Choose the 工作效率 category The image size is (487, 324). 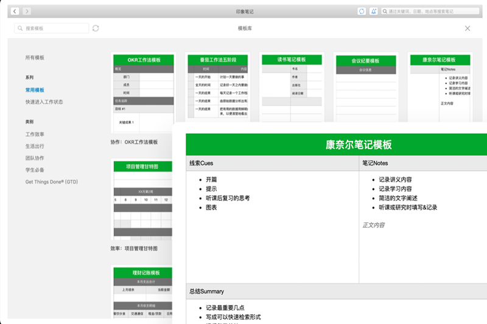coord(35,134)
